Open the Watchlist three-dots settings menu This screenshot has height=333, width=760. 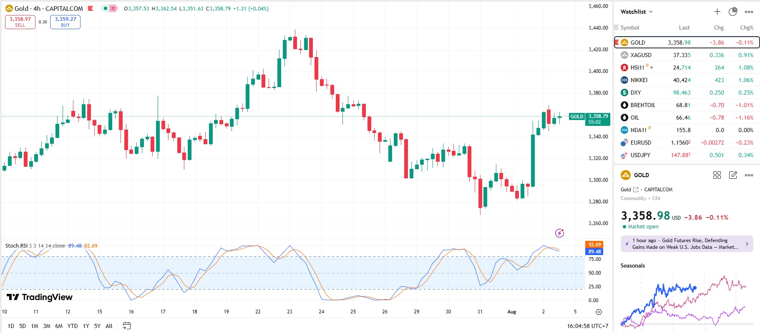pyautogui.click(x=749, y=12)
